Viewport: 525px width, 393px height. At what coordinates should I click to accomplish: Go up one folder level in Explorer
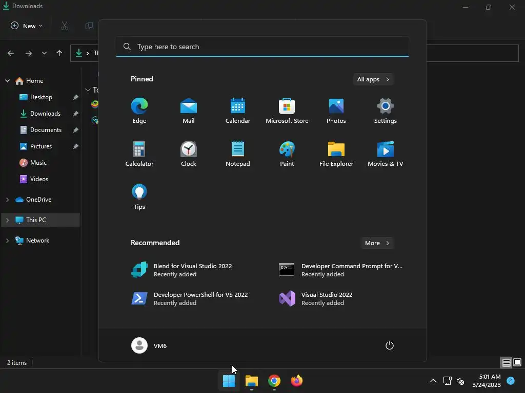pyautogui.click(x=59, y=53)
